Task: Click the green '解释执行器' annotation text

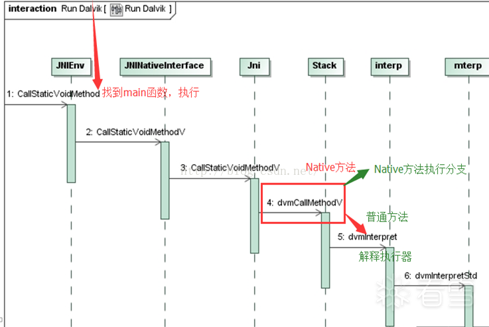Action: (x=385, y=256)
